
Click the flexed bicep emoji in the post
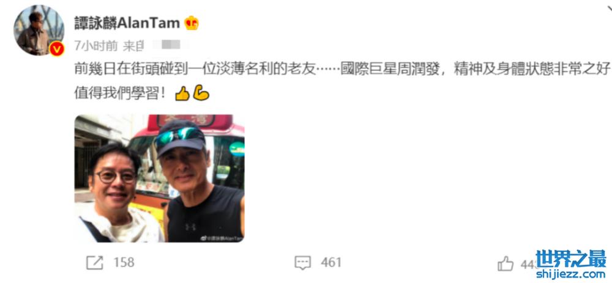201,93
